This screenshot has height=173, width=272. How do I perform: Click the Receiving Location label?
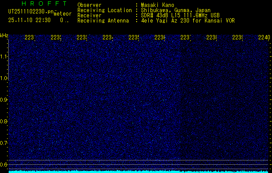(x=105, y=10)
